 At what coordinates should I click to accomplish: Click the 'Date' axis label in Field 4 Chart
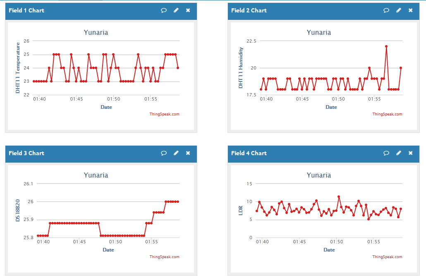click(x=329, y=250)
